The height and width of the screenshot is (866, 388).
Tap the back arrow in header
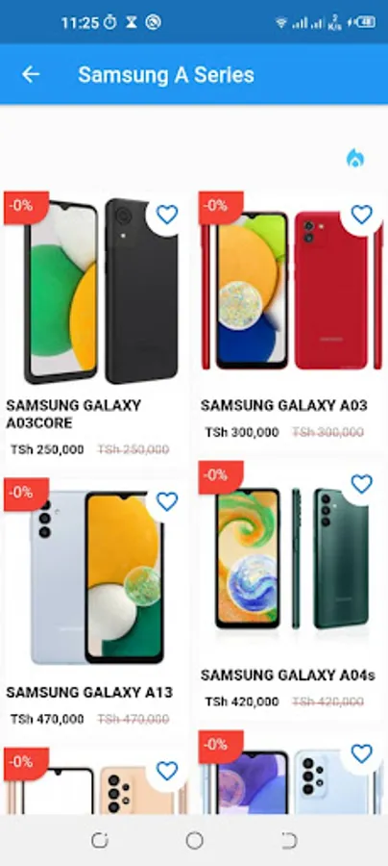(x=31, y=74)
